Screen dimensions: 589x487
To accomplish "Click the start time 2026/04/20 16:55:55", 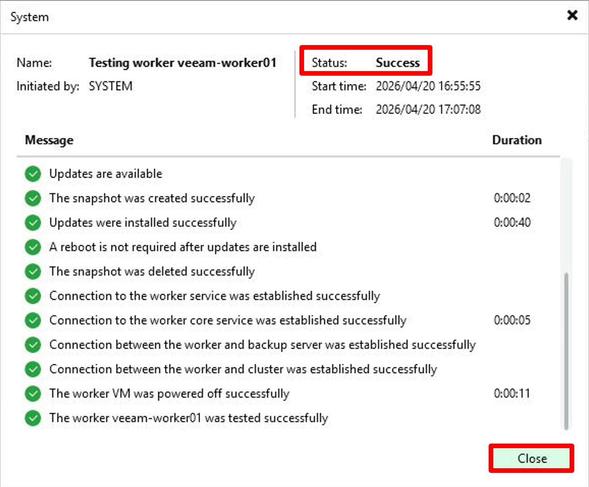I will [428, 86].
